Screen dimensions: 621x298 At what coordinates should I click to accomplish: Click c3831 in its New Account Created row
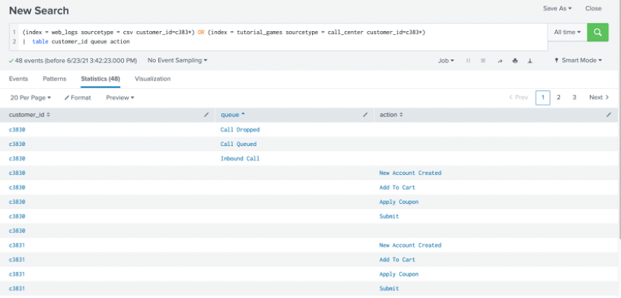coord(17,246)
